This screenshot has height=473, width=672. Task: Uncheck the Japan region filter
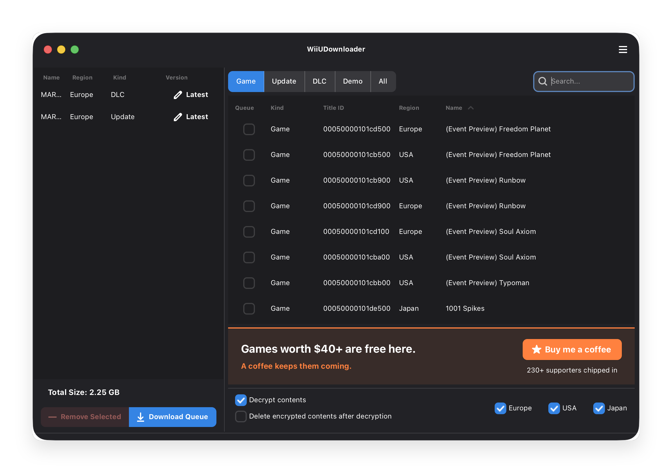(x=598, y=408)
